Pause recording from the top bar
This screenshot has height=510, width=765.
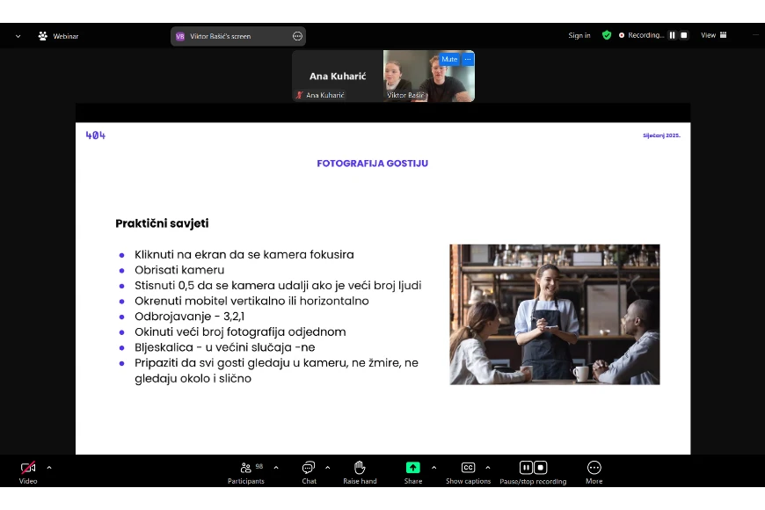673,35
